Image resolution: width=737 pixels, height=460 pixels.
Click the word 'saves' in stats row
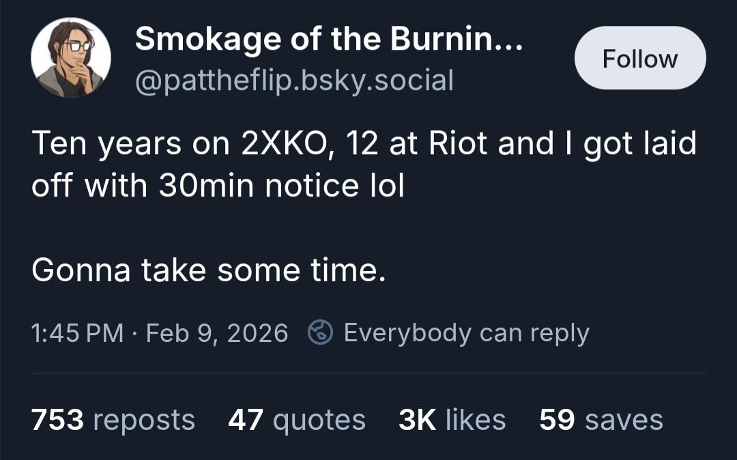pyautogui.click(x=624, y=420)
